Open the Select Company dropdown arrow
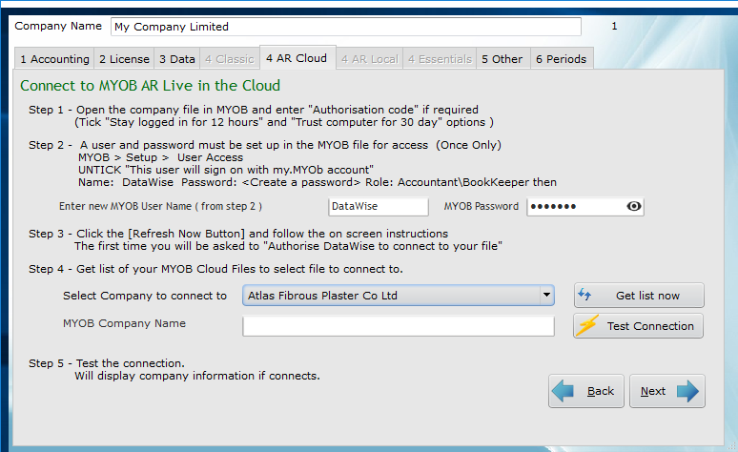Viewport: 738px width, 452px height. (x=546, y=296)
